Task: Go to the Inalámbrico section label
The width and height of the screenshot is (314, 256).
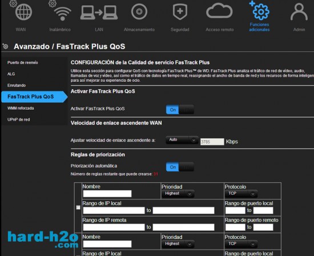Action: (60, 30)
